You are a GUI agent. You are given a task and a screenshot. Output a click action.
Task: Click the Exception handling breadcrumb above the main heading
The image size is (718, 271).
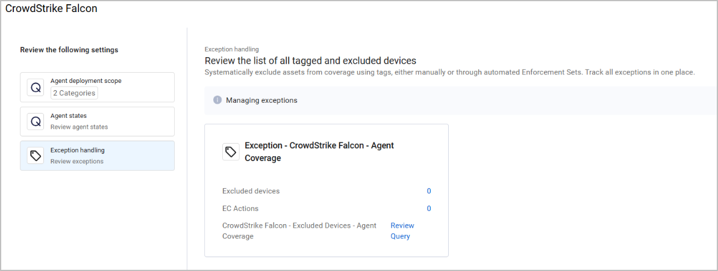pyautogui.click(x=232, y=49)
